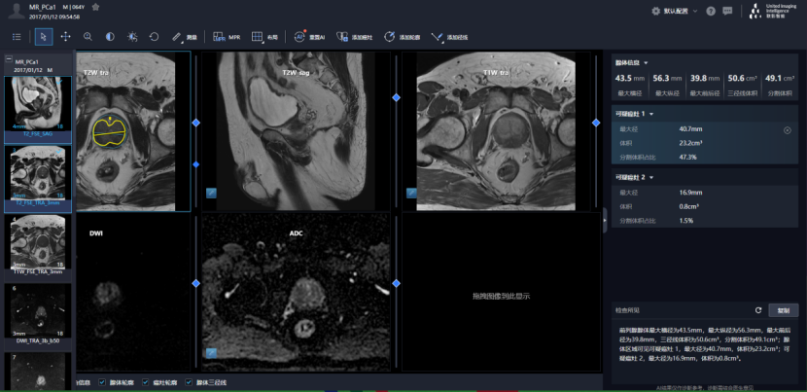The width and height of the screenshot is (807, 392).
Task: Click blue link icon in T2W_sag viewport
Action: (211, 194)
